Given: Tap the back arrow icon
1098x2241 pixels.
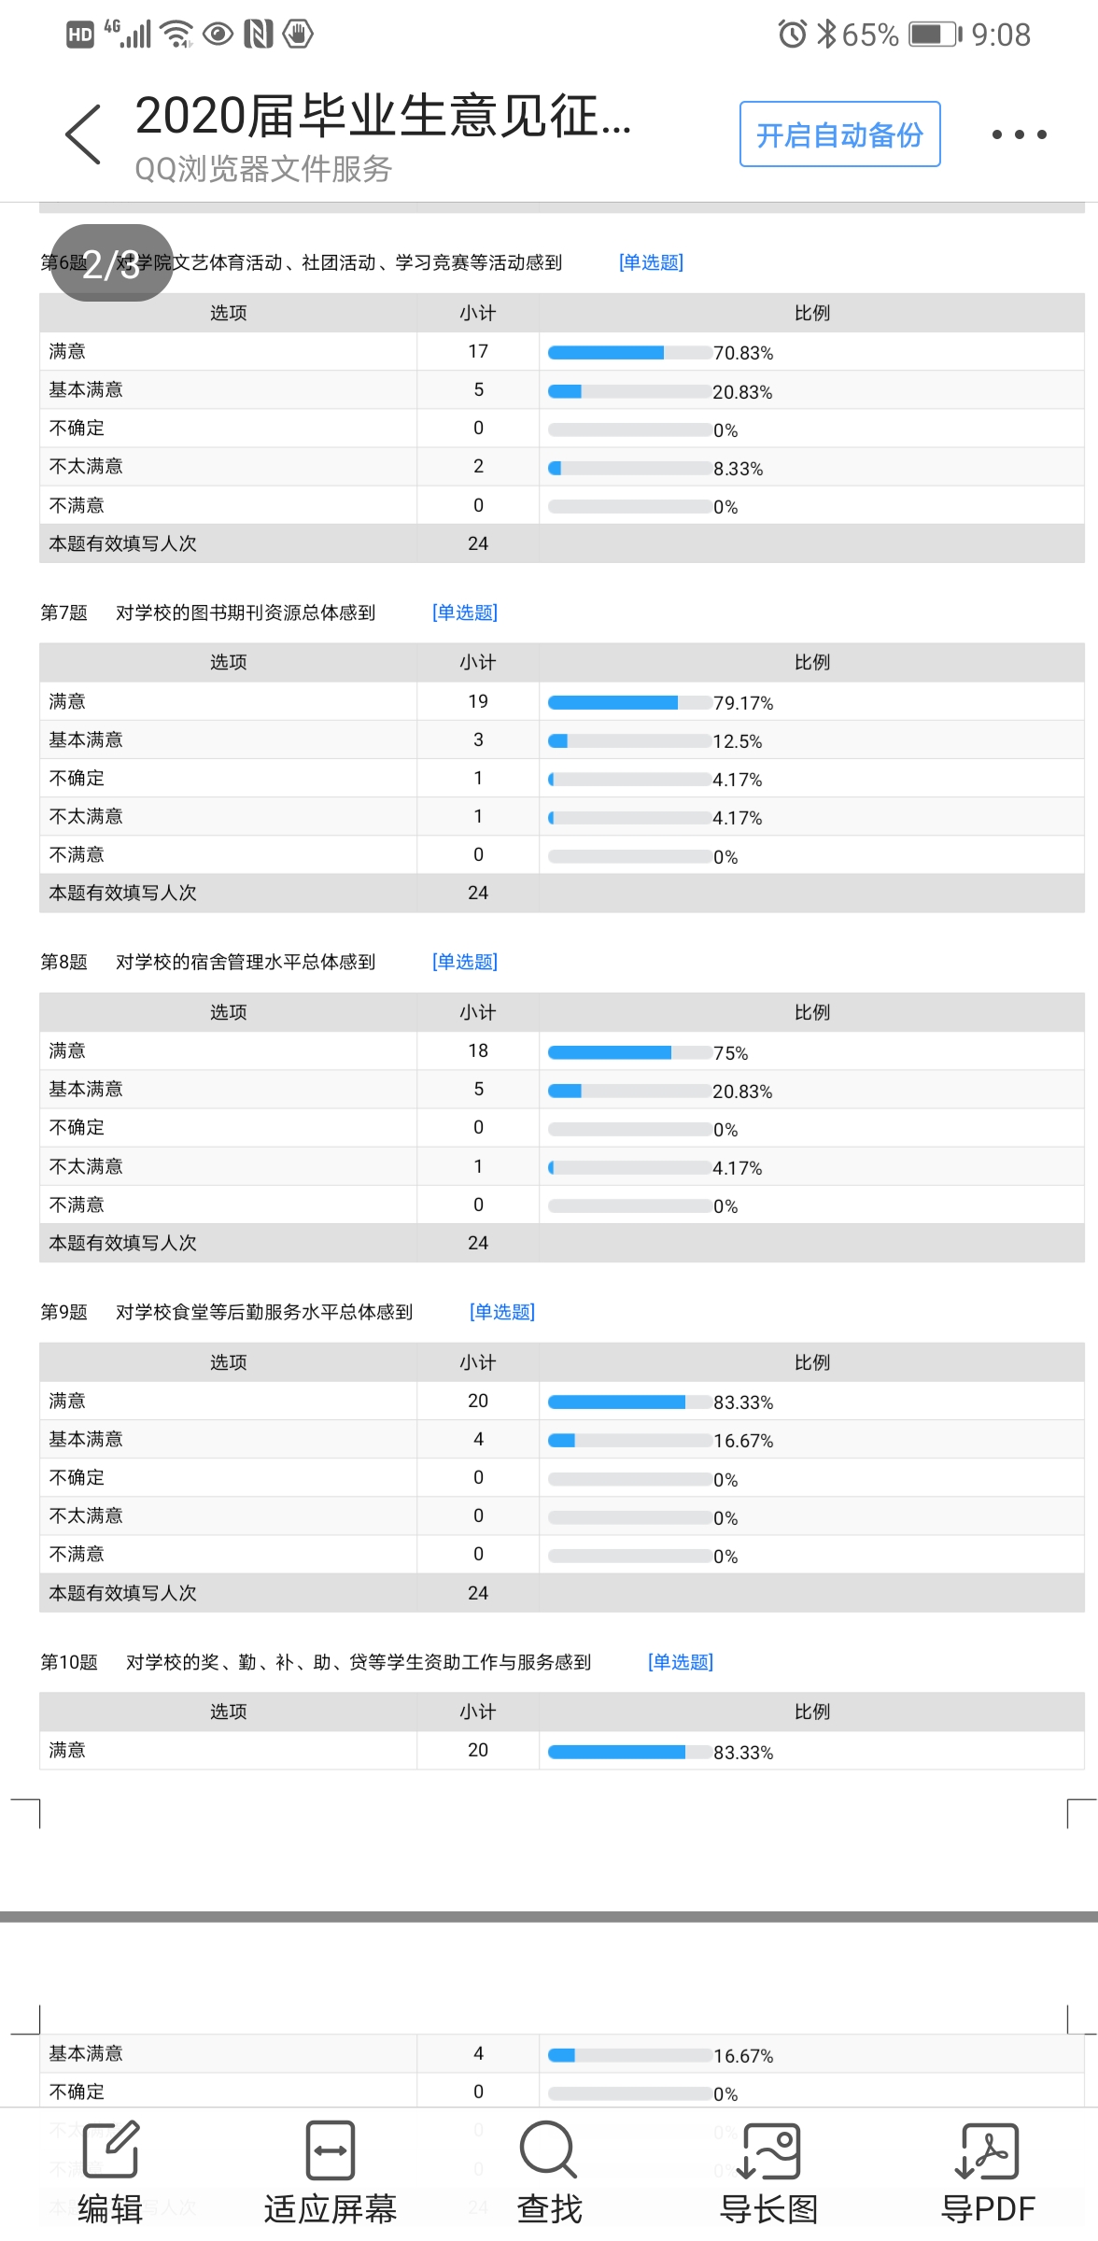Looking at the screenshot, I should pyautogui.click(x=83, y=134).
